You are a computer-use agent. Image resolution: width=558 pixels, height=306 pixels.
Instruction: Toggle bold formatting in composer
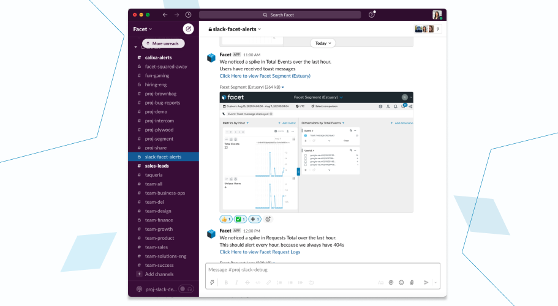click(x=226, y=283)
